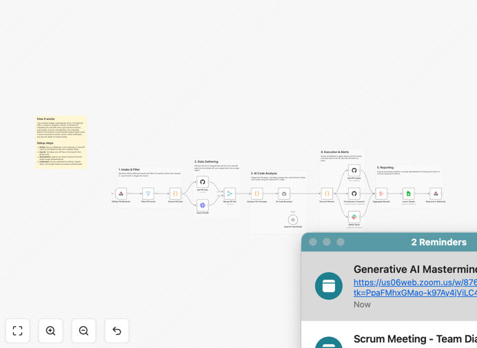Open the Get PR Files GitHub node
This screenshot has height=348, width=477.
tap(203, 182)
